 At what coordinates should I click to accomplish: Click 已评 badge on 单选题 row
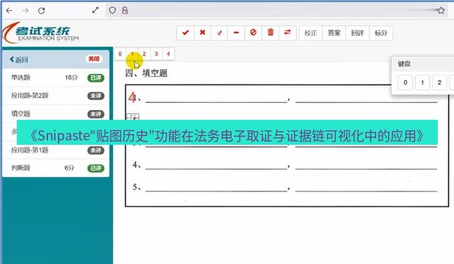point(96,77)
